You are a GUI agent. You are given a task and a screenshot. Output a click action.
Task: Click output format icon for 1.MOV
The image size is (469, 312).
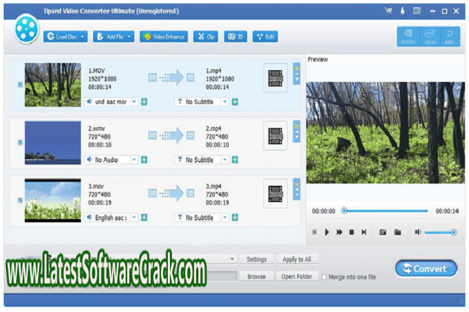tap(276, 77)
